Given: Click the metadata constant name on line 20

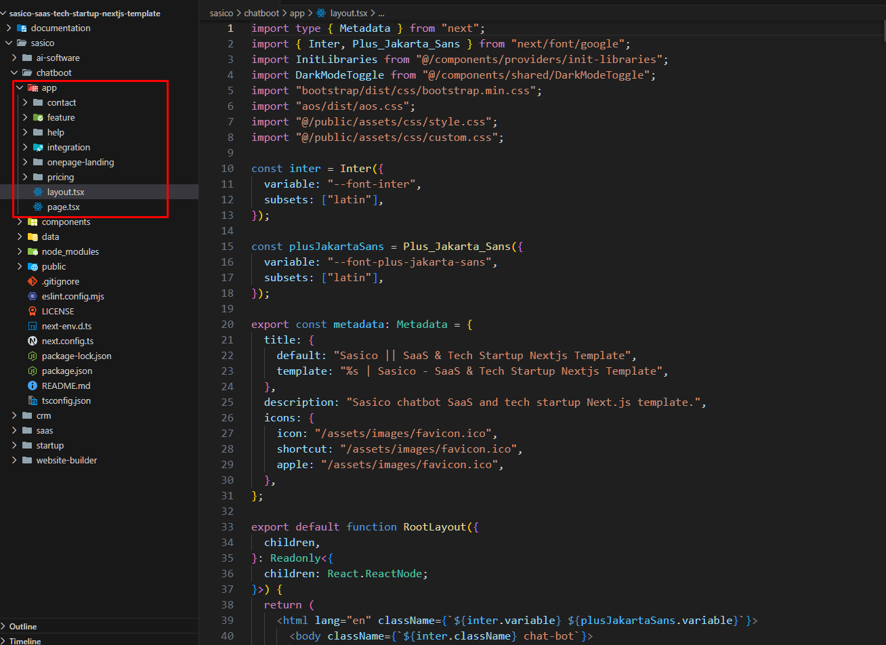Looking at the screenshot, I should point(358,324).
